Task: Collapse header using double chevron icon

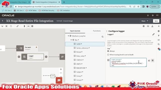Action: 159,26
